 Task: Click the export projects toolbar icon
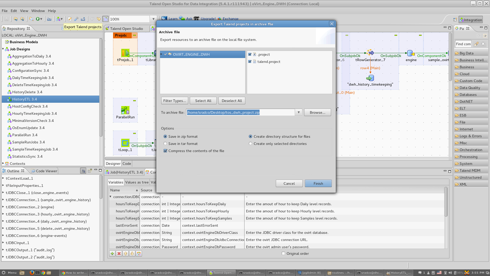(83, 19)
